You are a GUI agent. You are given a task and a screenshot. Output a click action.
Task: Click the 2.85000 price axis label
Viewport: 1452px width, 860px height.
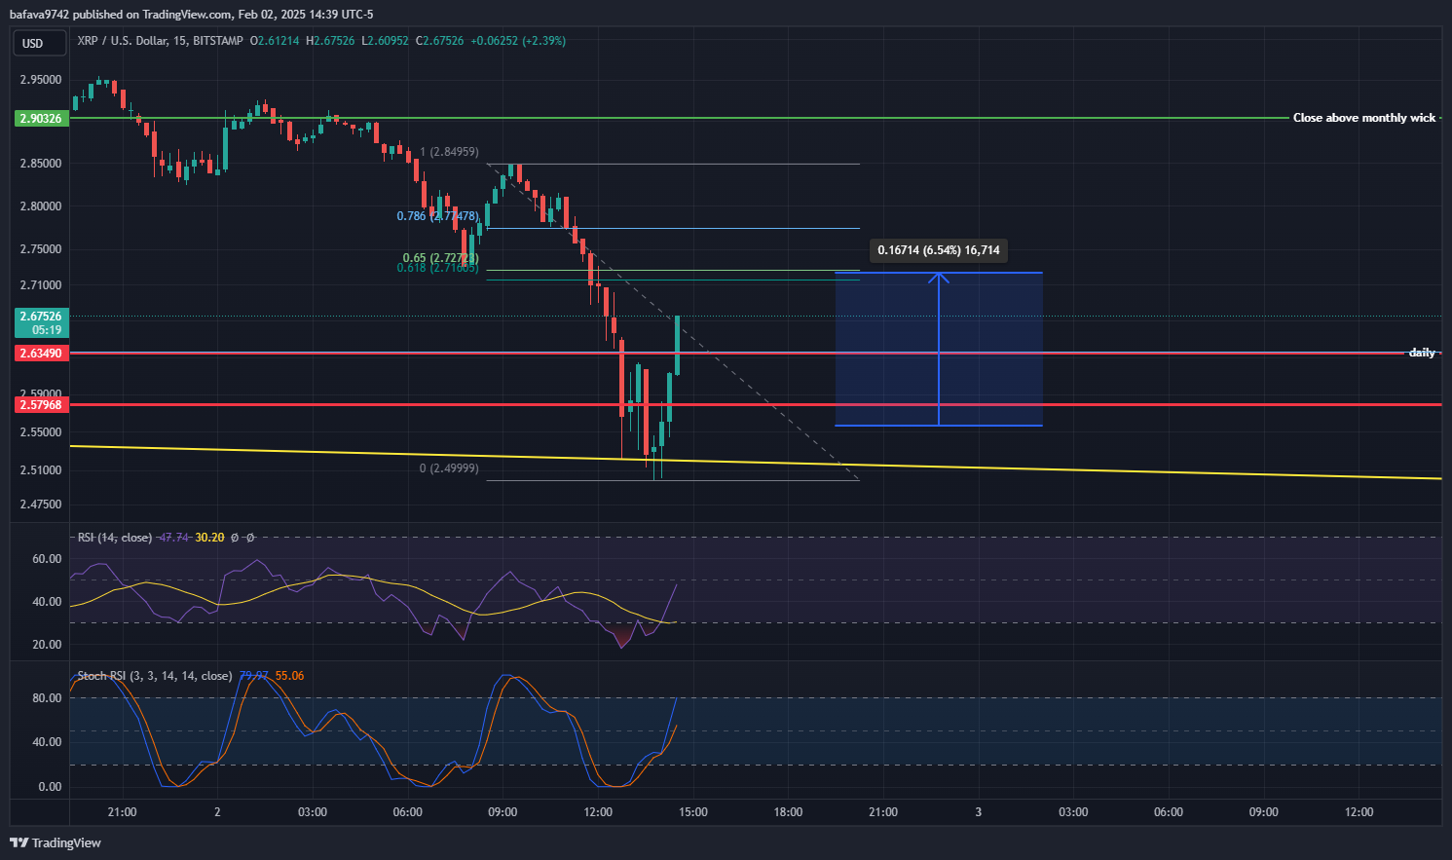tap(41, 164)
